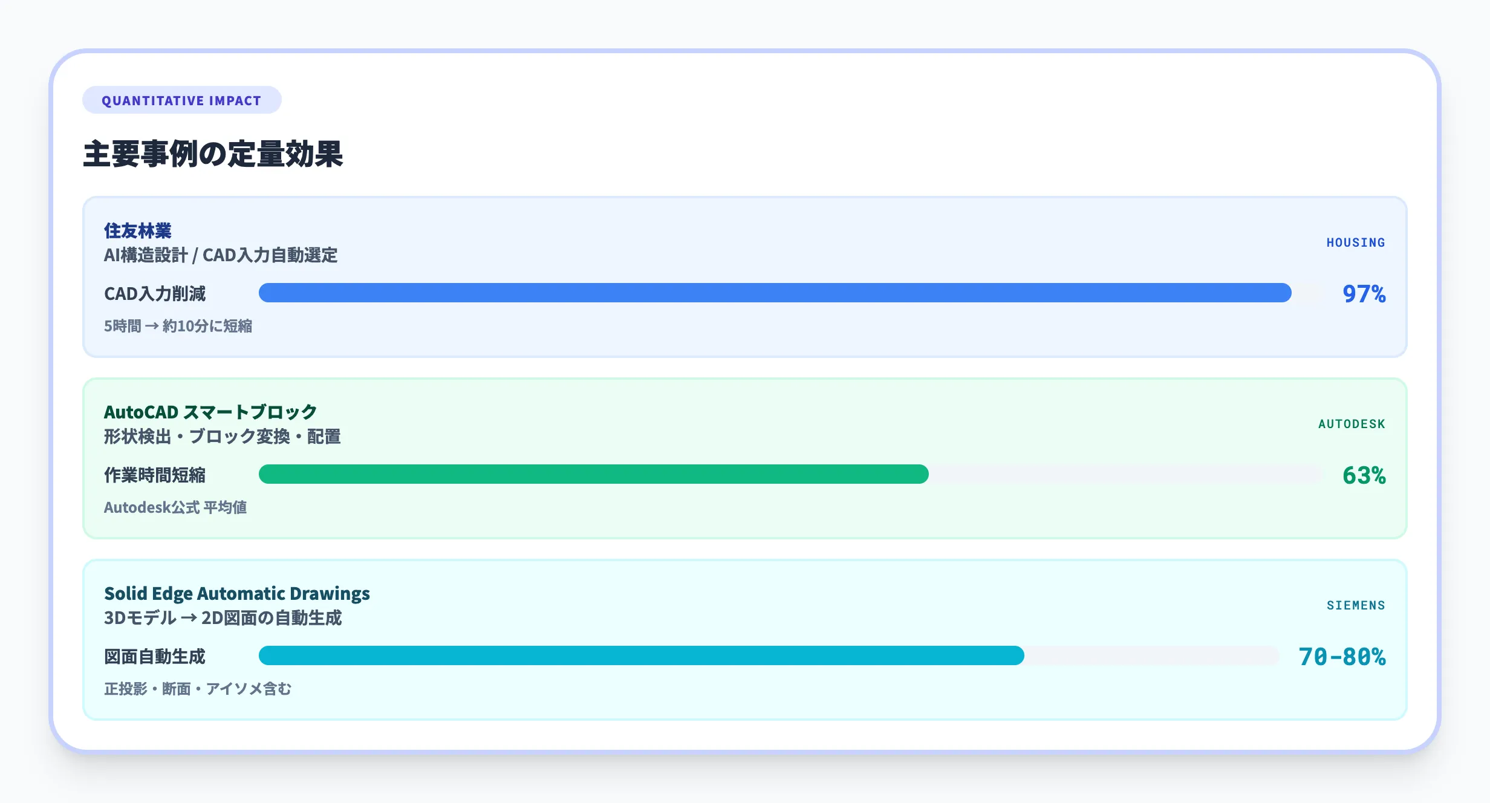Click the SIEMENS category tag
Screen dimensions: 1490x803
click(x=1356, y=605)
